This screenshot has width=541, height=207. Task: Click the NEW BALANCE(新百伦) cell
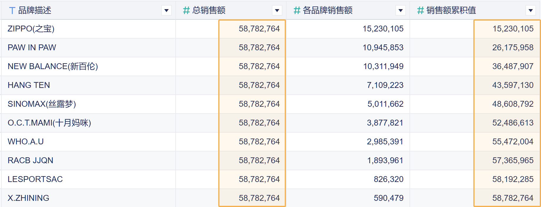pos(53,66)
